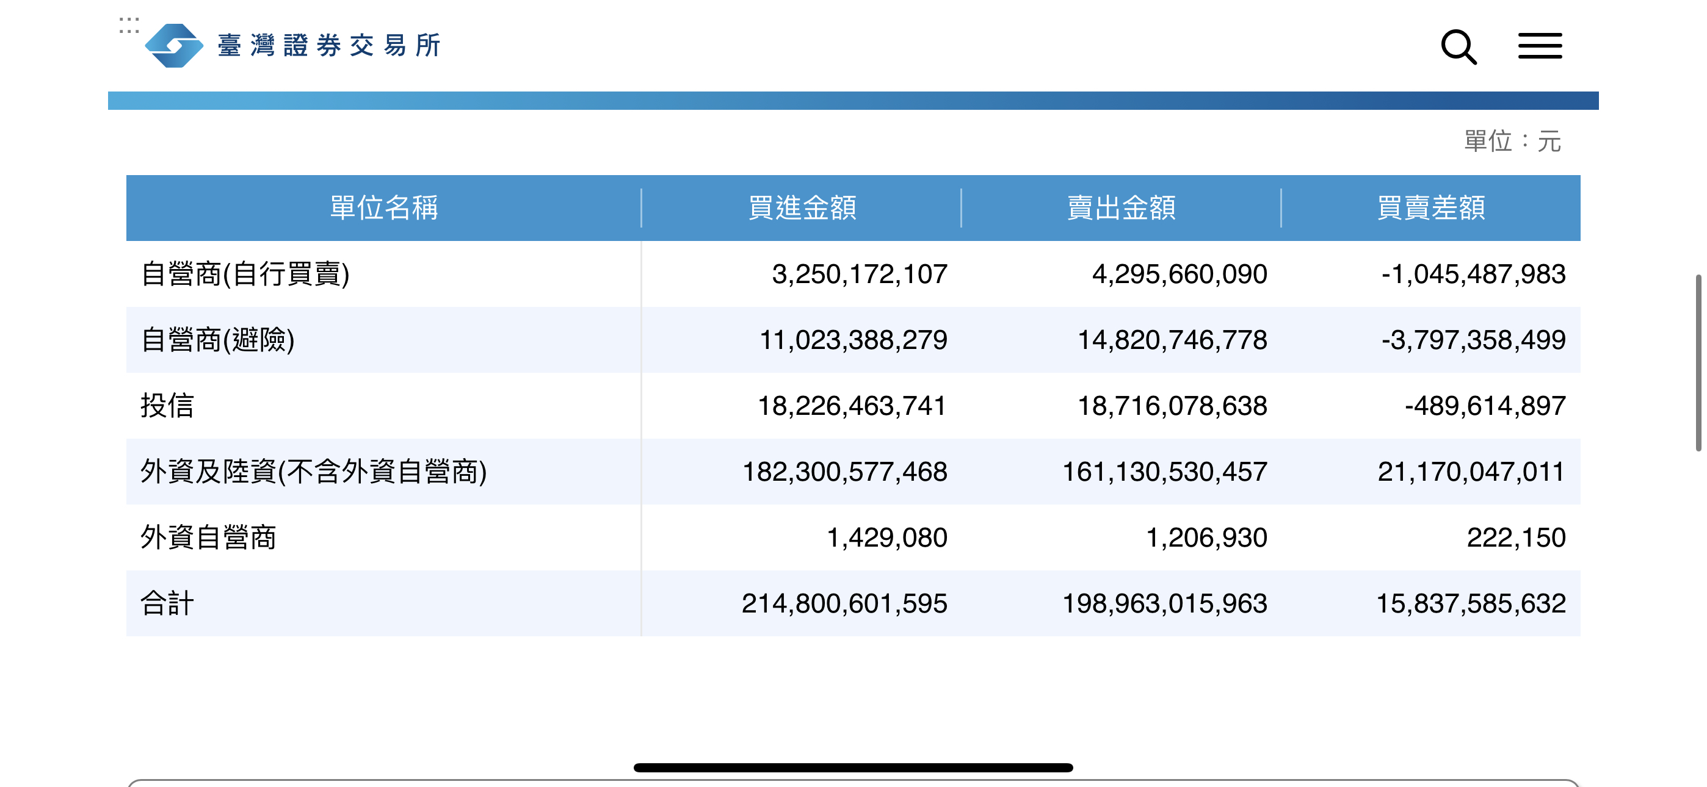Click the Taiwan Stock Exchange logo emblem
The width and height of the screenshot is (1707, 787).
click(x=173, y=45)
